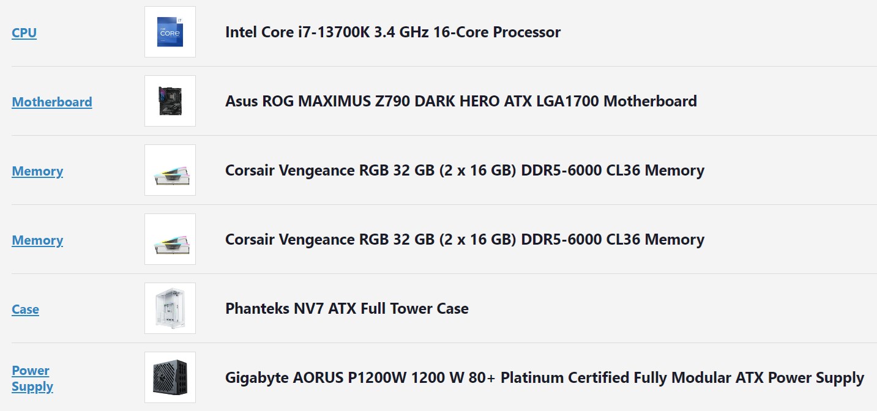This screenshot has height=411, width=877.
Task: Select Gigabyte AORUS P1200W power supply name
Action: click(545, 377)
